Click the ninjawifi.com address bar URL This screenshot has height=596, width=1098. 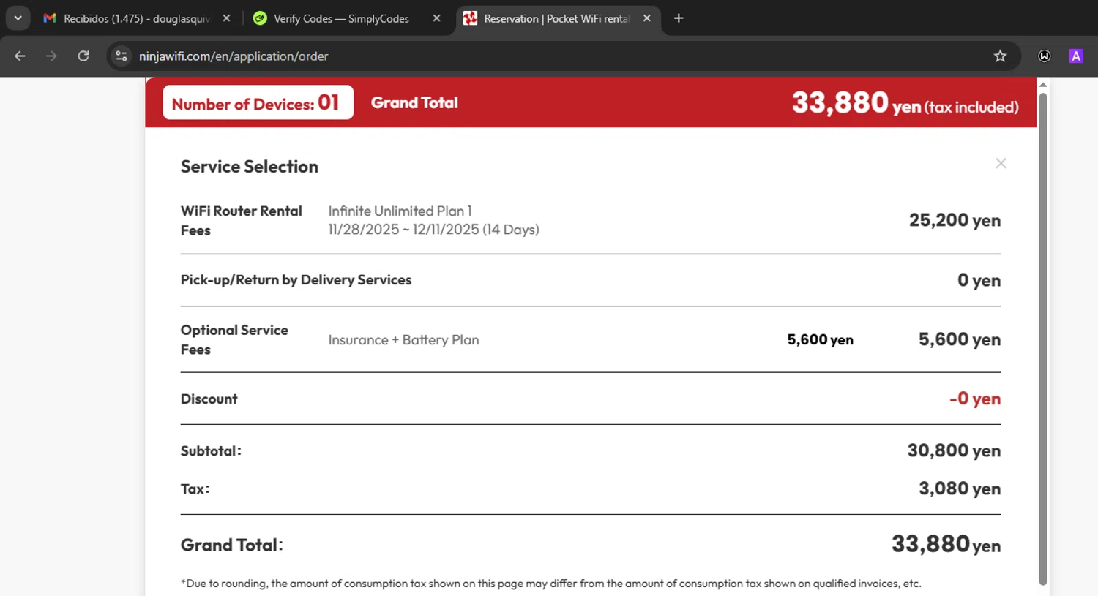tap(234, 56)
